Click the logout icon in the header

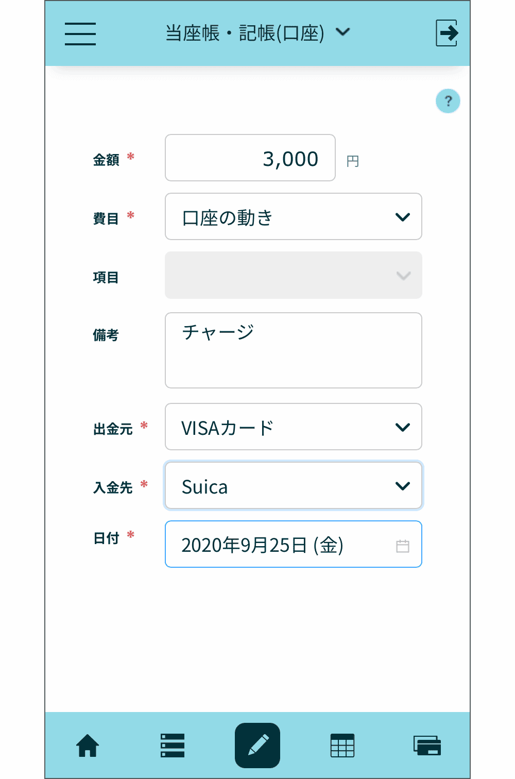[x=447, y=33]
